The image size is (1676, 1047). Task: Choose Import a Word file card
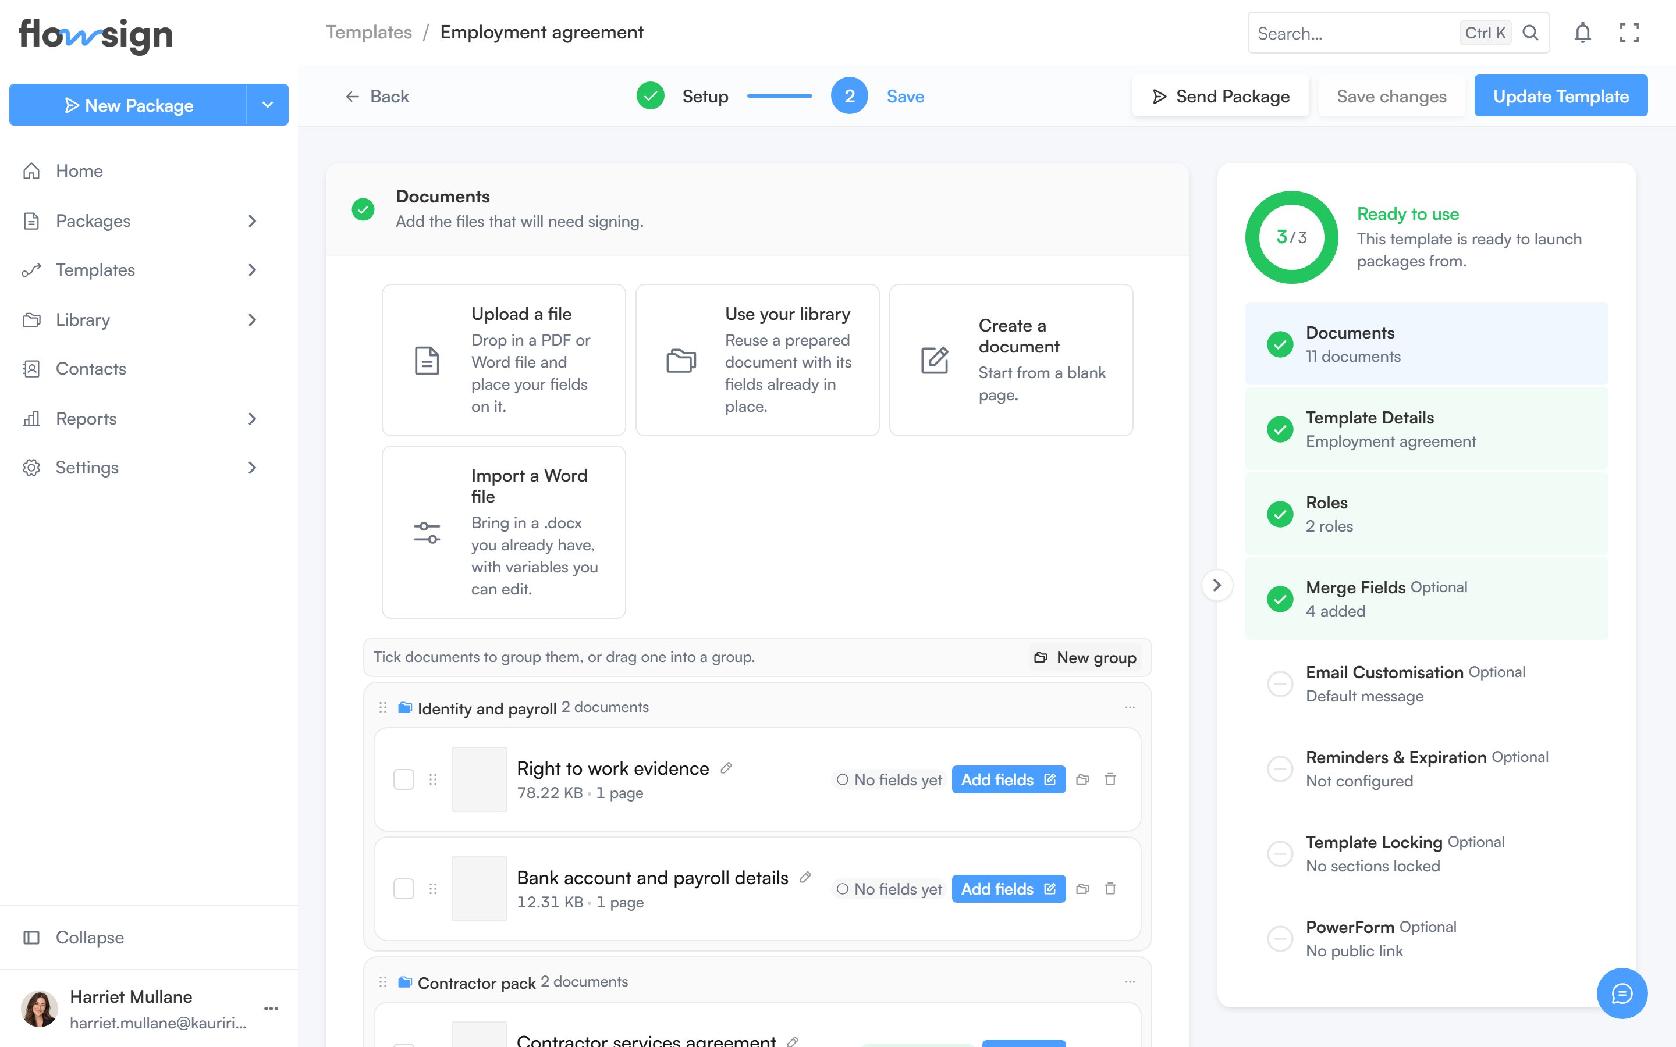503,532
